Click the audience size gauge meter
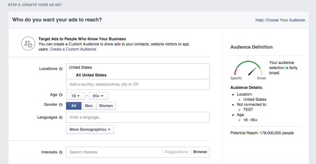This screenshot has height=164, width=316. (248, 68)
